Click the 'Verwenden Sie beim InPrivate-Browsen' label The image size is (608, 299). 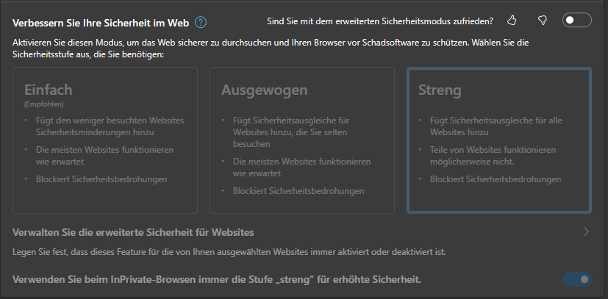point(217,279)
